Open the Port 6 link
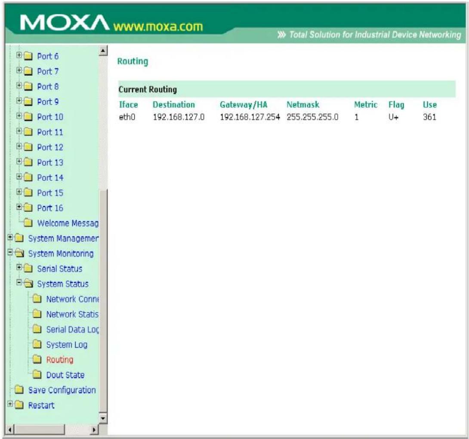 [48, 56]
